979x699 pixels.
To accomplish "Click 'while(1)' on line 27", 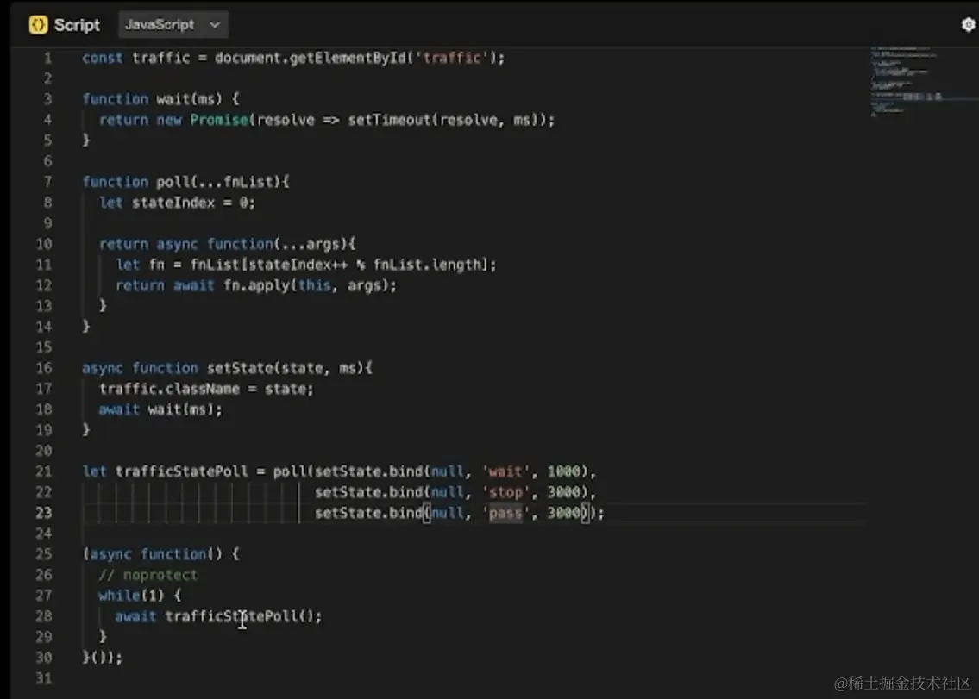I will click(131, 596).
